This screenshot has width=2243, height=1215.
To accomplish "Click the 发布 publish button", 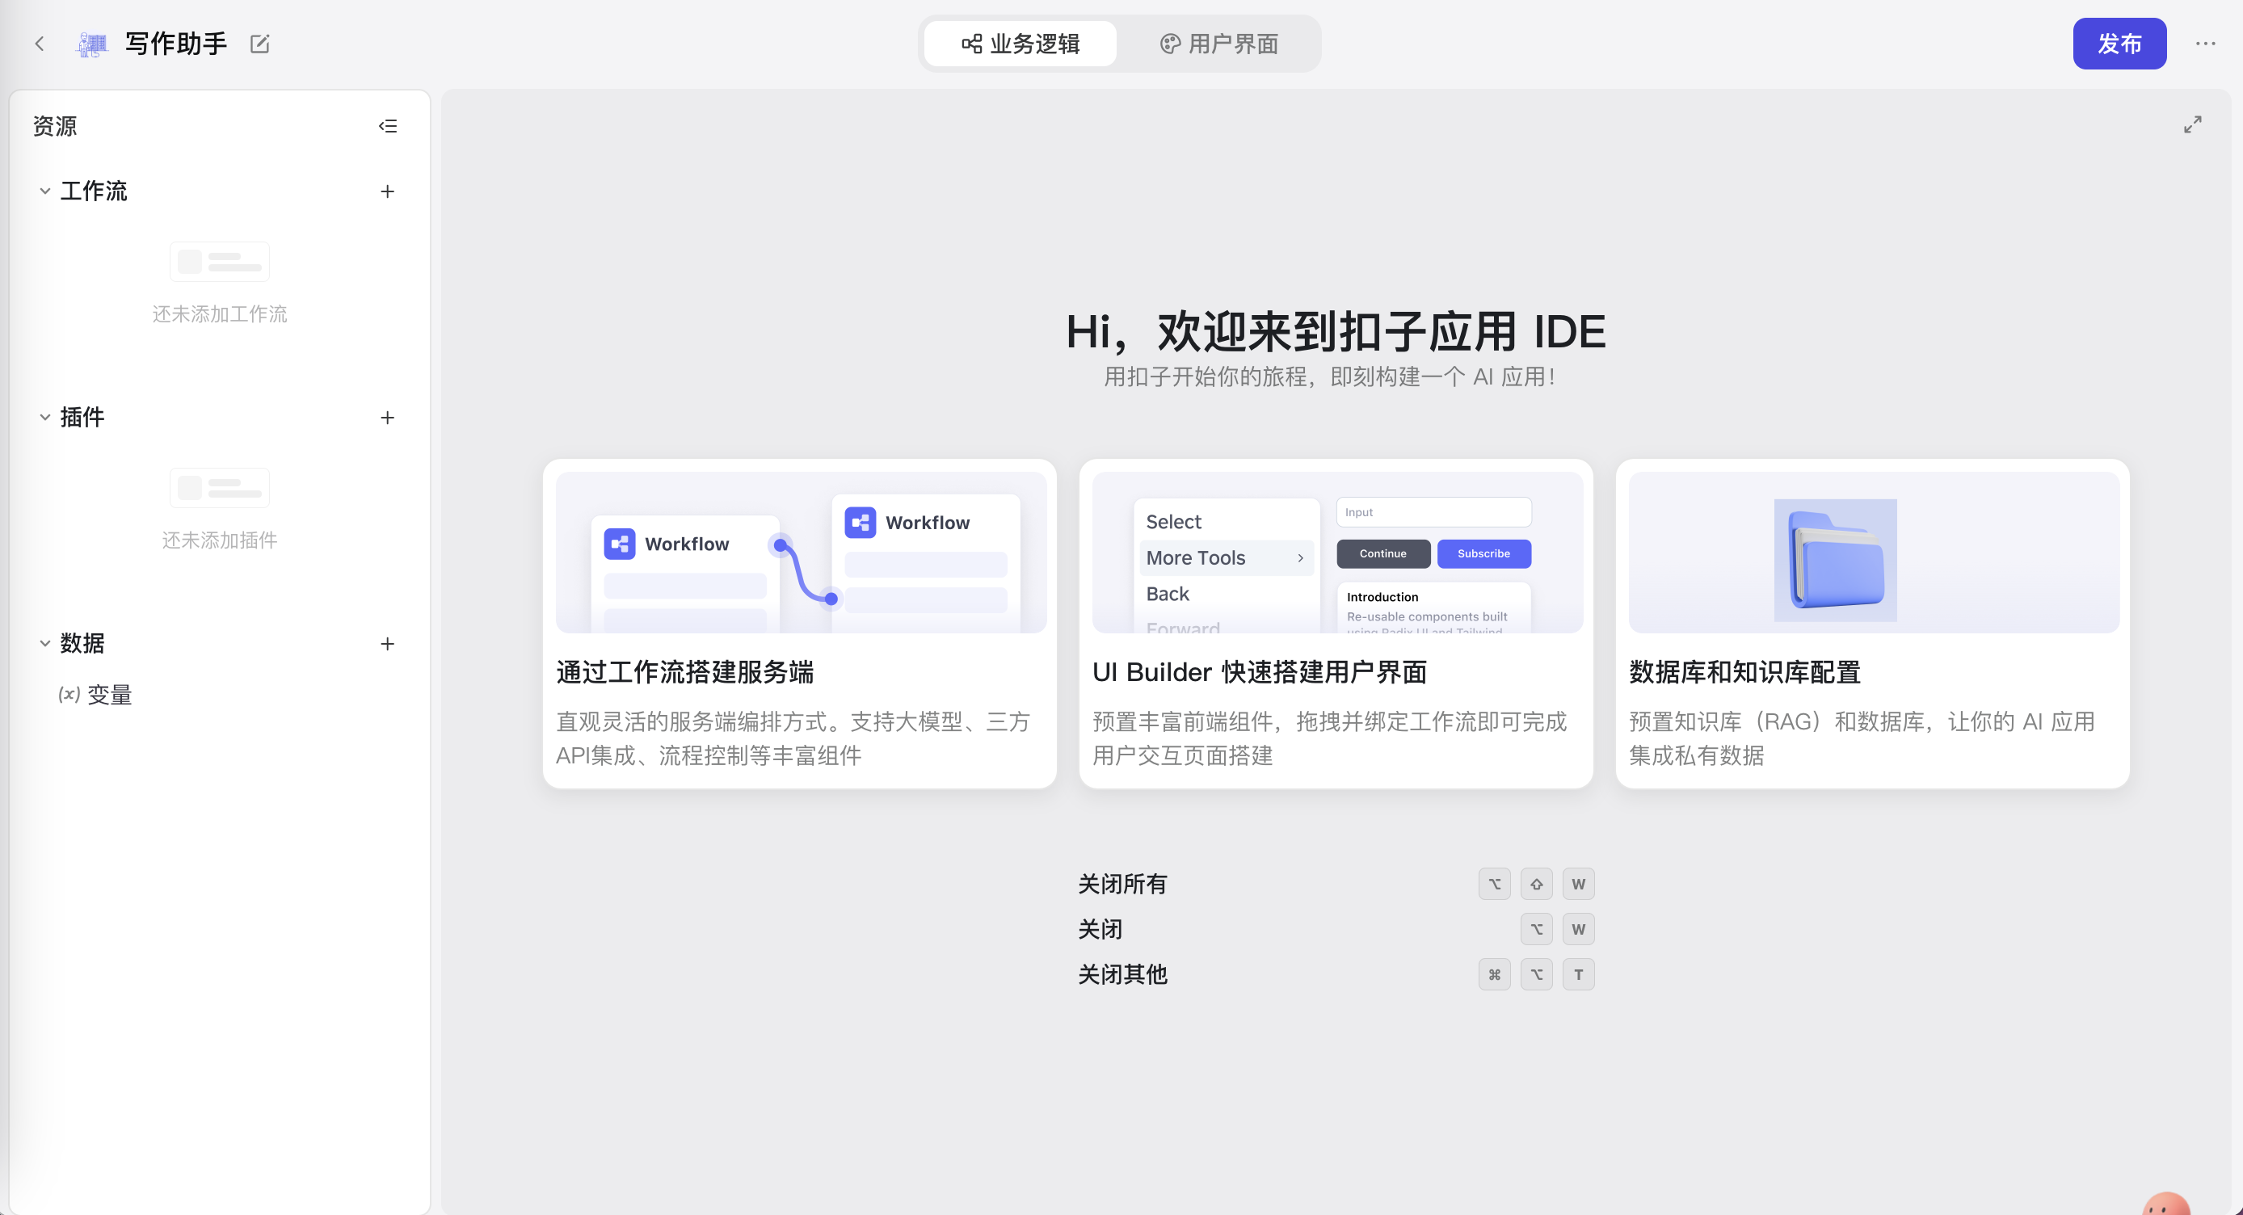I will point(2119,44).
